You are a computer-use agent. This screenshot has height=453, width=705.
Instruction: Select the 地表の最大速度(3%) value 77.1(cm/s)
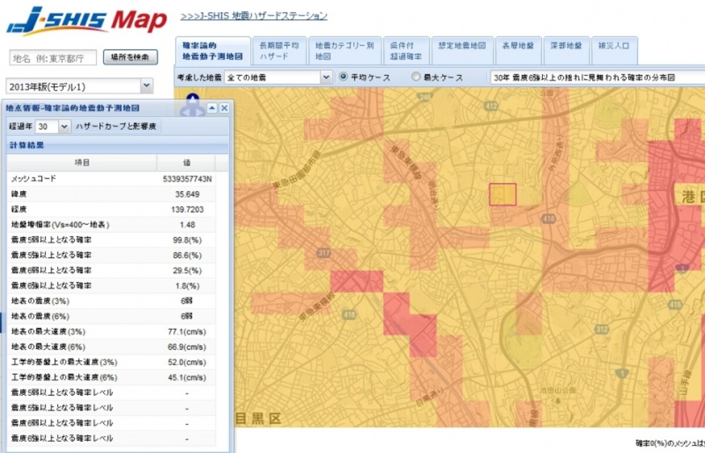click(x=187, y=331)
